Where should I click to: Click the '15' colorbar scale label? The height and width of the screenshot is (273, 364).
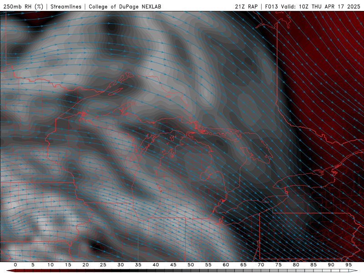coord(68,265)
